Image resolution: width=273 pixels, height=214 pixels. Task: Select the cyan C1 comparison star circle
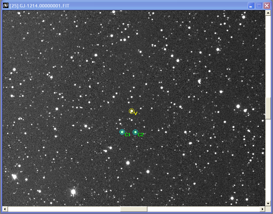point(122,132)
